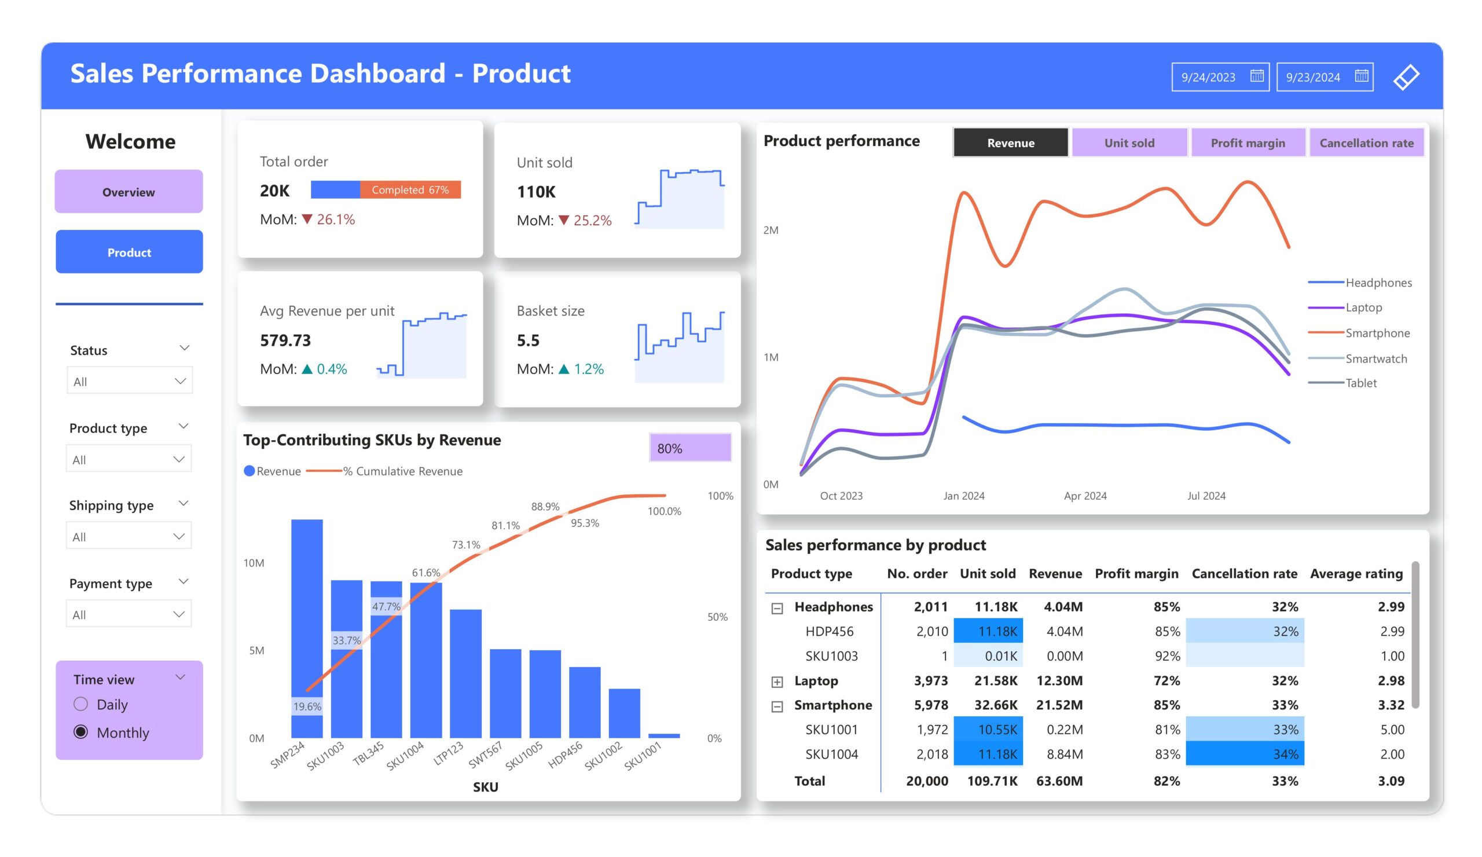Select the Daily time view option
1482x857 pixels.
pos(81,704)
